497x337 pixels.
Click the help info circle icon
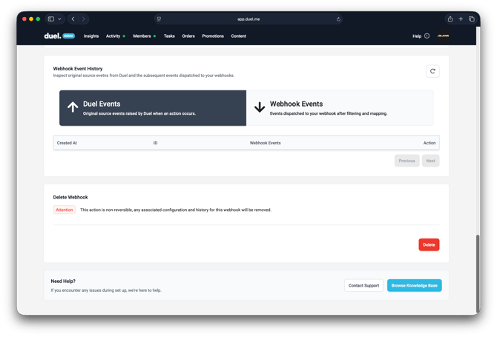coord(427,36)
